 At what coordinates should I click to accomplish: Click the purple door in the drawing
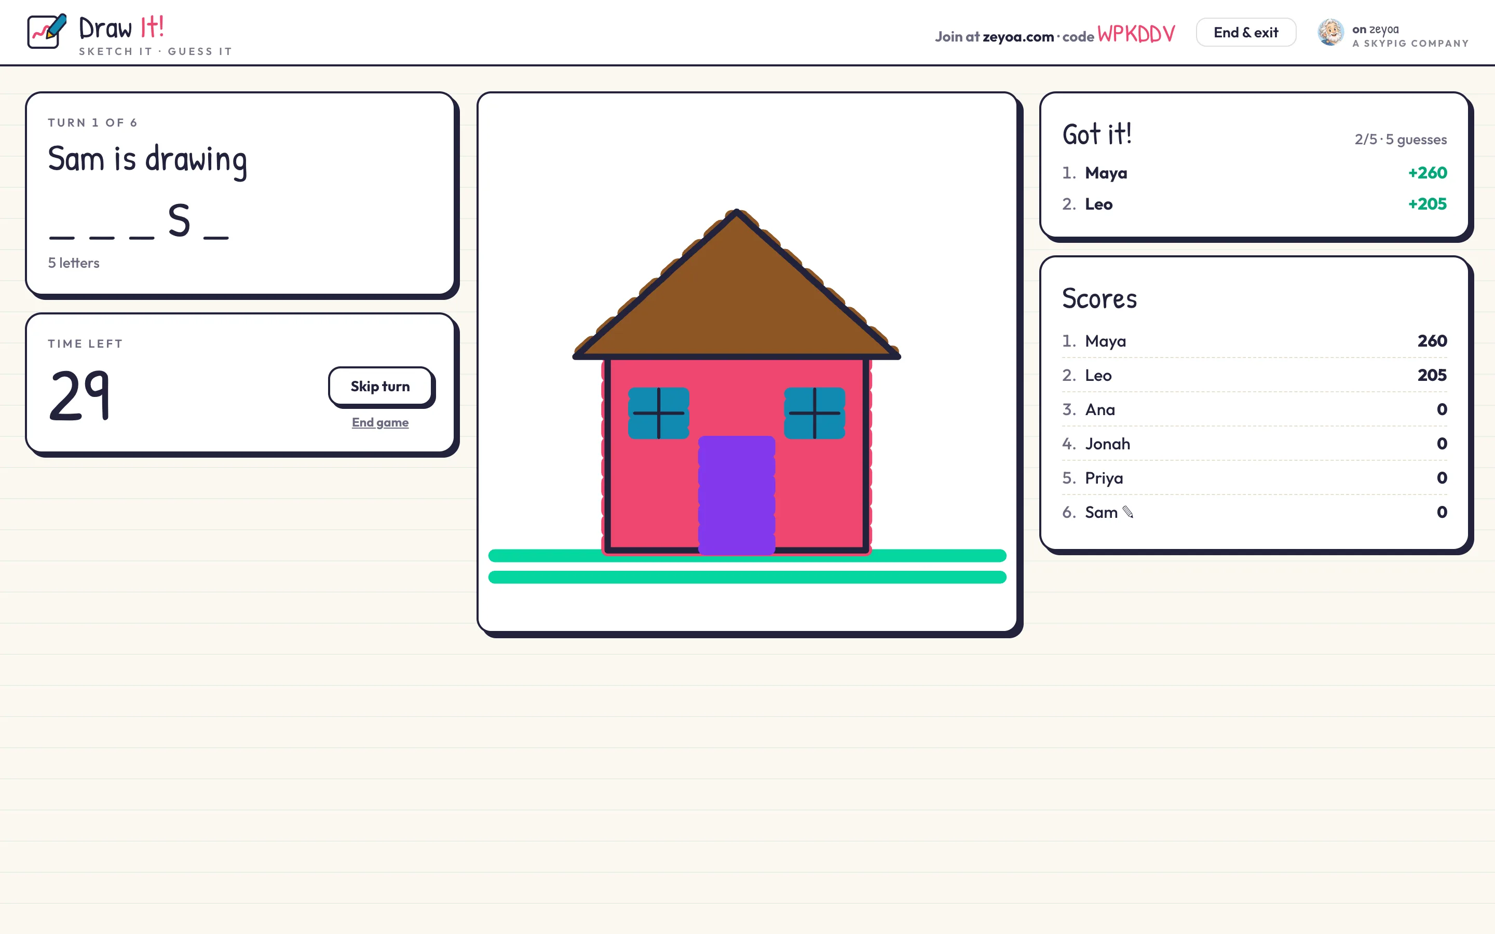(737, 495)
